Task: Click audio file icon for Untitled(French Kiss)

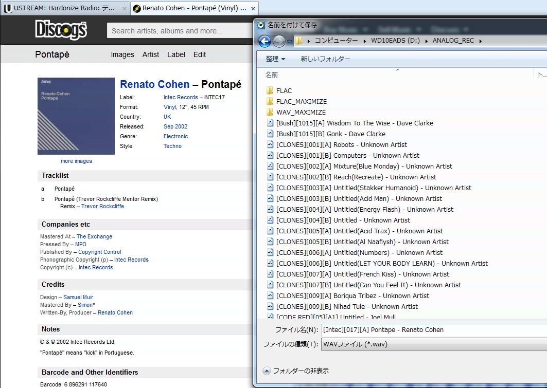Action: (270, 274)
